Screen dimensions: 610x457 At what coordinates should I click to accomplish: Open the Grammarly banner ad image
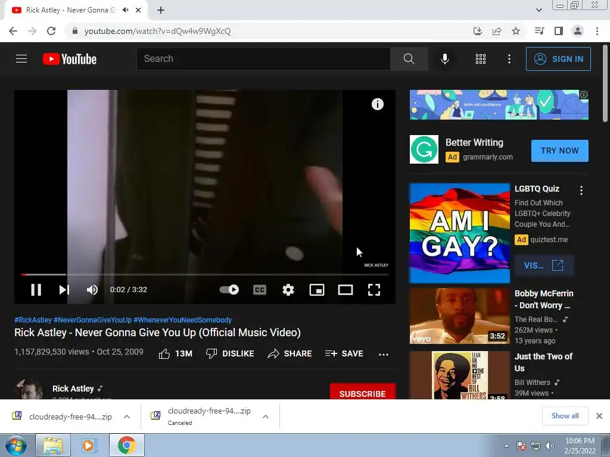click(499, 105)
